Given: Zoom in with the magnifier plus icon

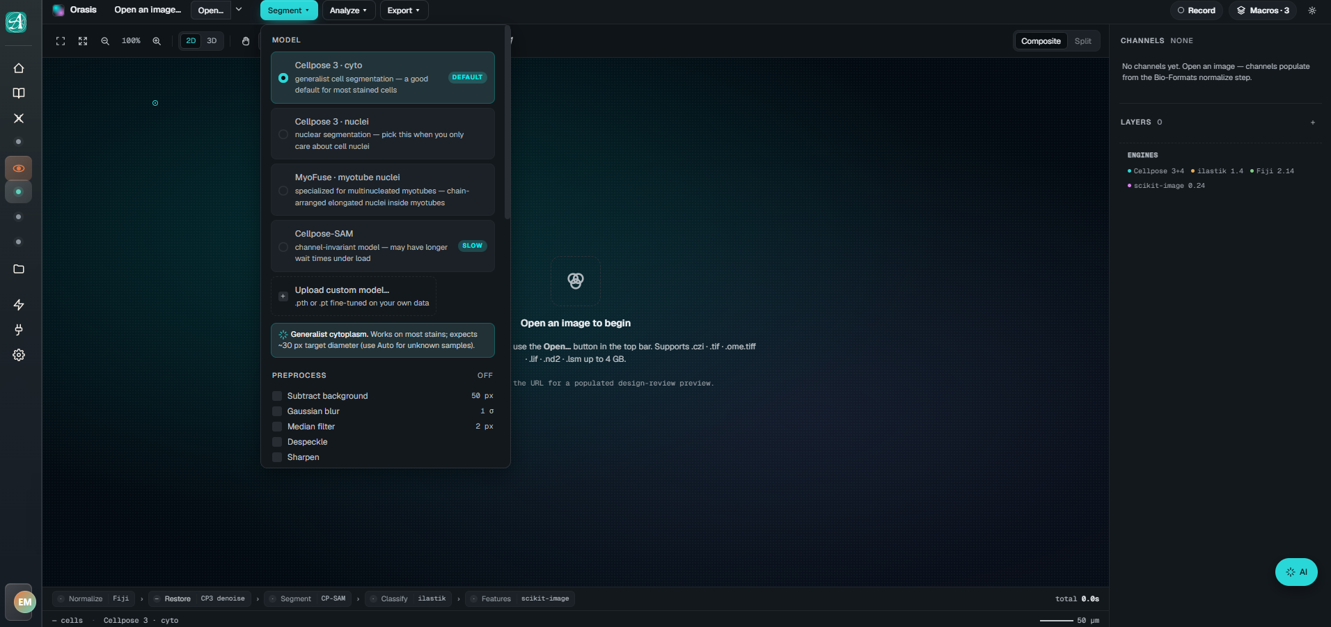Looking at the screenshot, I should 157,41.
